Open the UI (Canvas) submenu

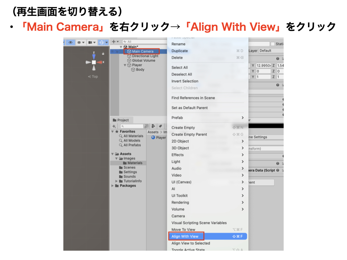[208, 182]
